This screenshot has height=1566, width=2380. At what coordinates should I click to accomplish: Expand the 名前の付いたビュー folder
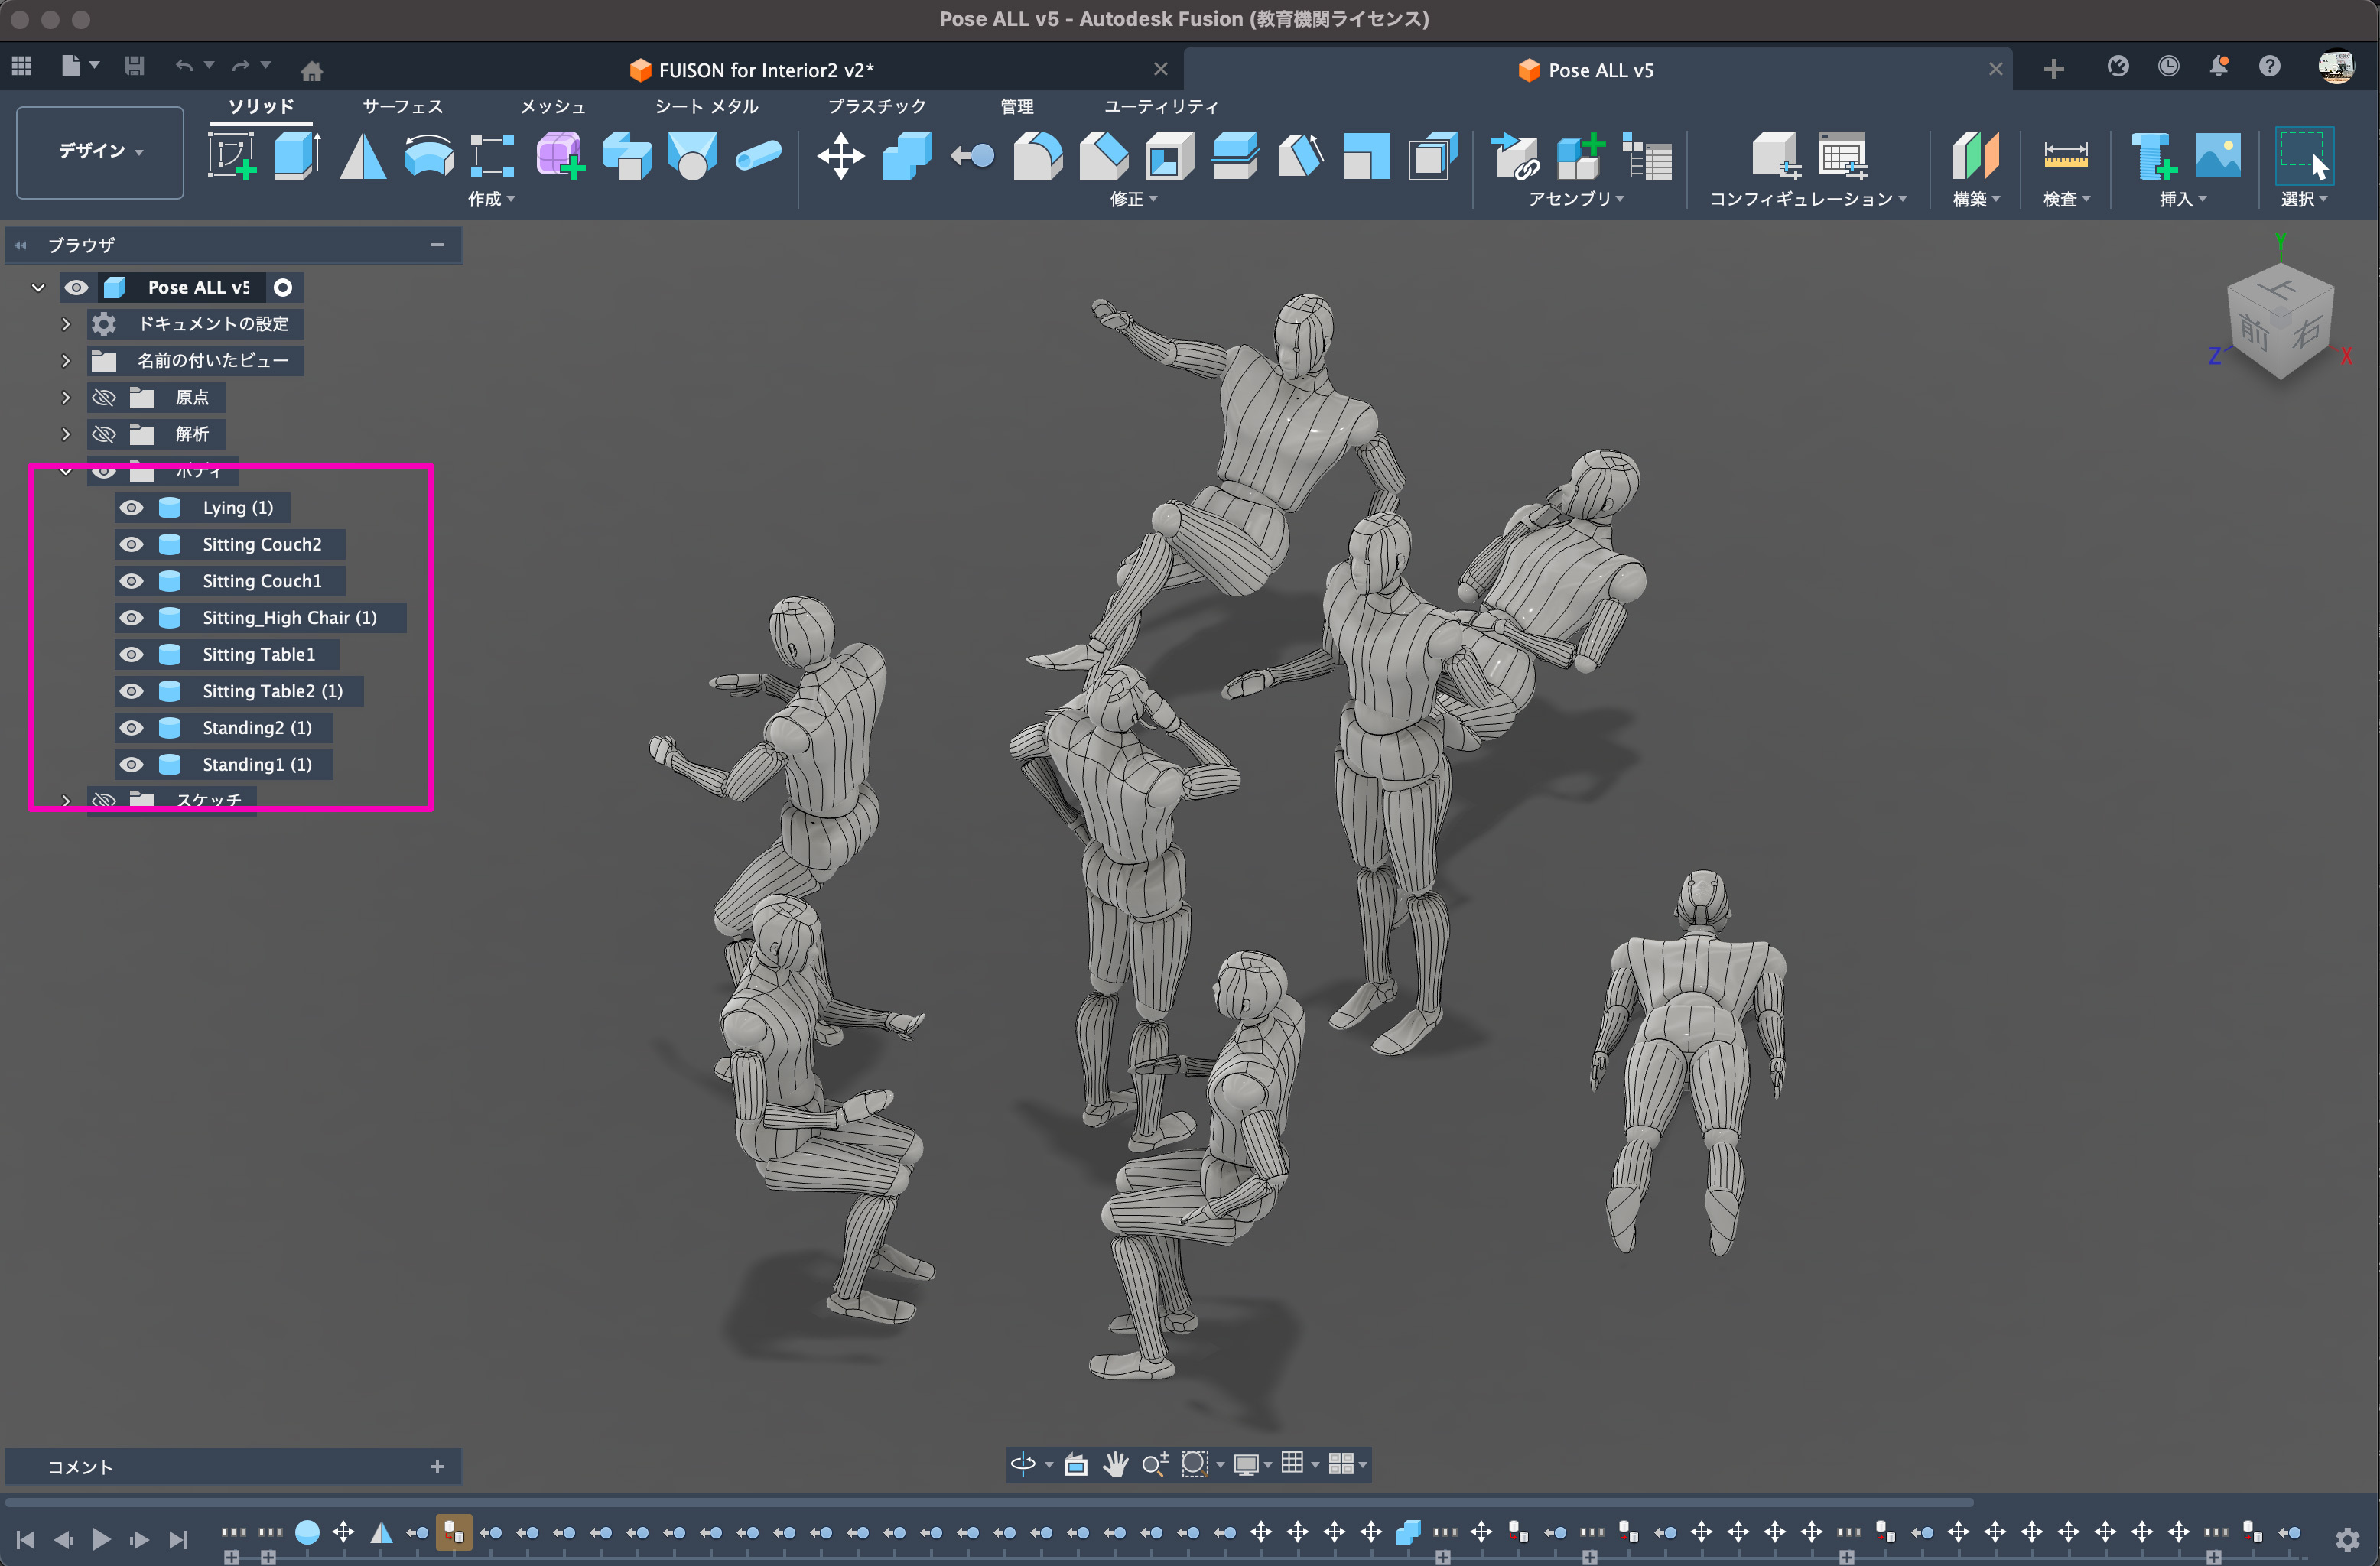click(66, 361)
